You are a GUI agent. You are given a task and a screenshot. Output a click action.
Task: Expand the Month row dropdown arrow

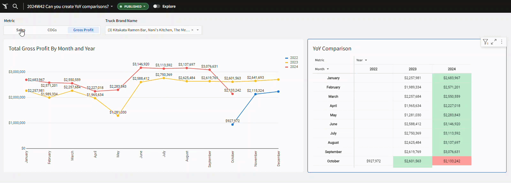(328, 69)
